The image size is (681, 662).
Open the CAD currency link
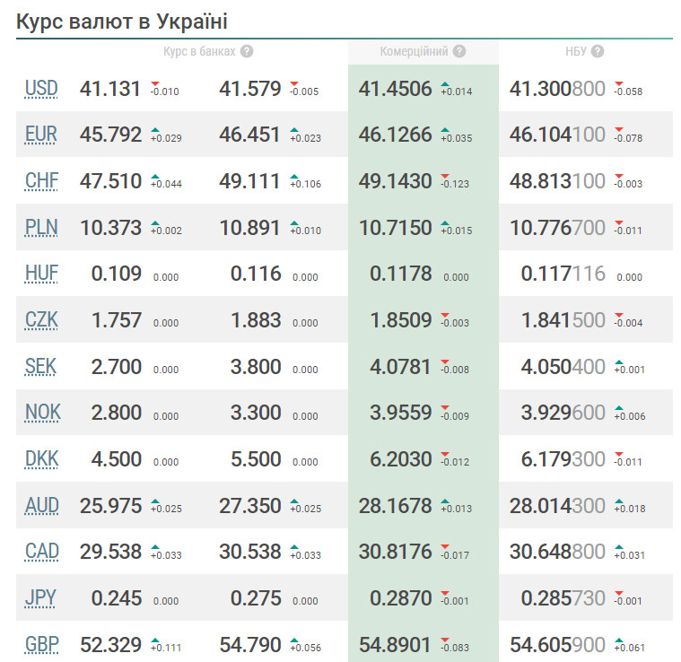(x=41, y=552)
